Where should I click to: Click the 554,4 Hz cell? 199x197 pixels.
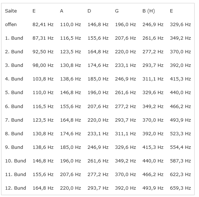[x=180, y=147]
